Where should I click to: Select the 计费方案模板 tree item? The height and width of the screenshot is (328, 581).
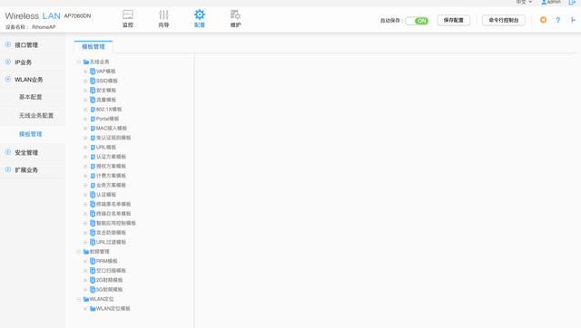point(111,176)
